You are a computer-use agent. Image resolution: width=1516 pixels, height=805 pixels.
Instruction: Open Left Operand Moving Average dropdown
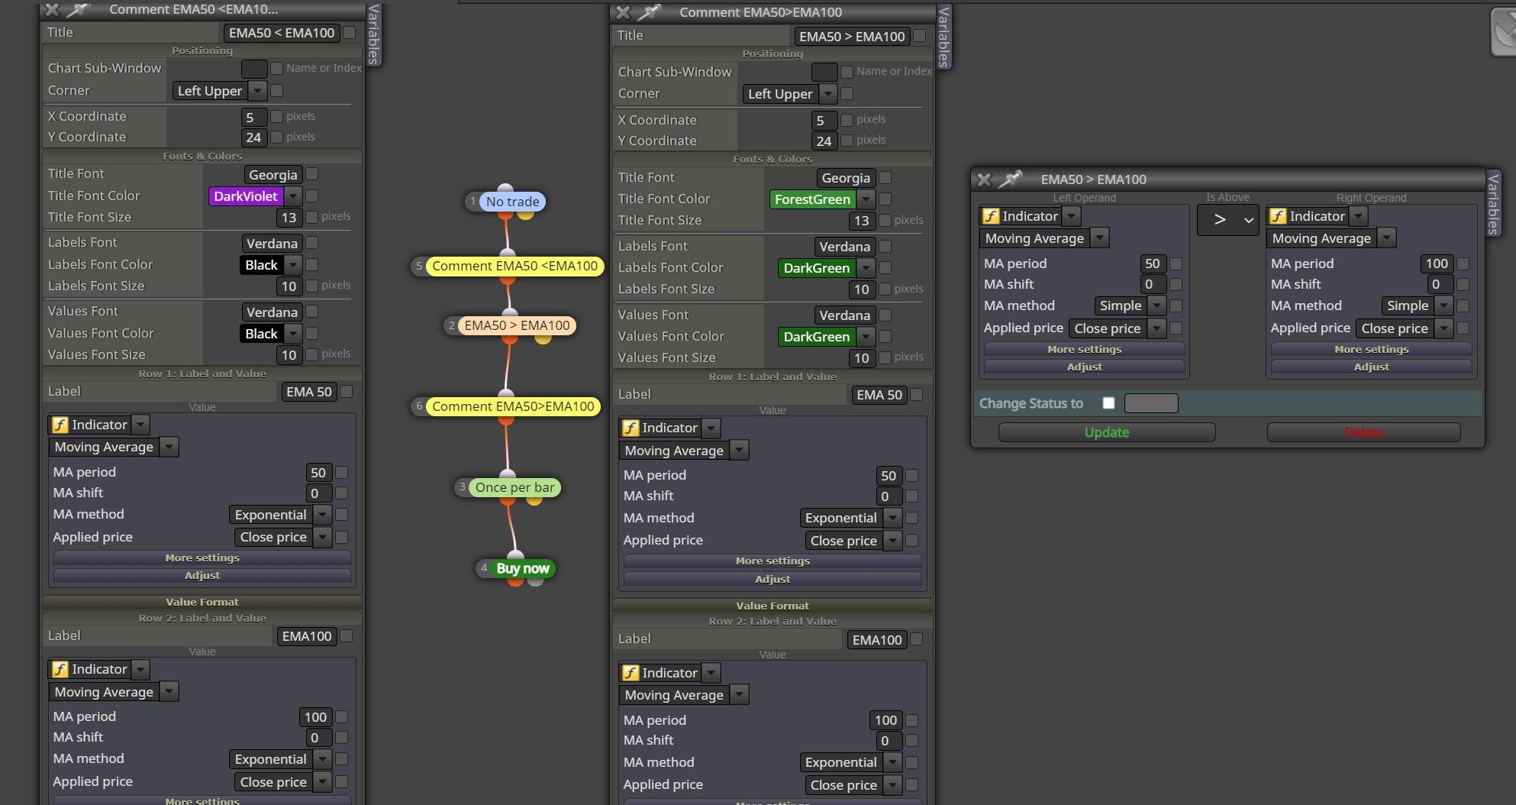click(1043, 238)
